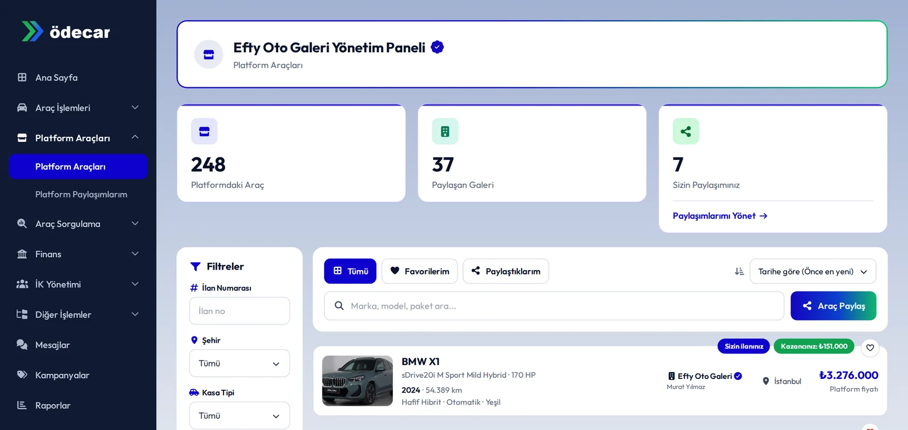Expand Araç İşlemleri menu chevron
Screen dimensions: 908x430
(135, 107)
